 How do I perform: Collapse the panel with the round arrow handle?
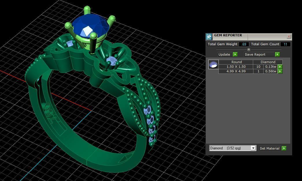click(x=249, y=49)
